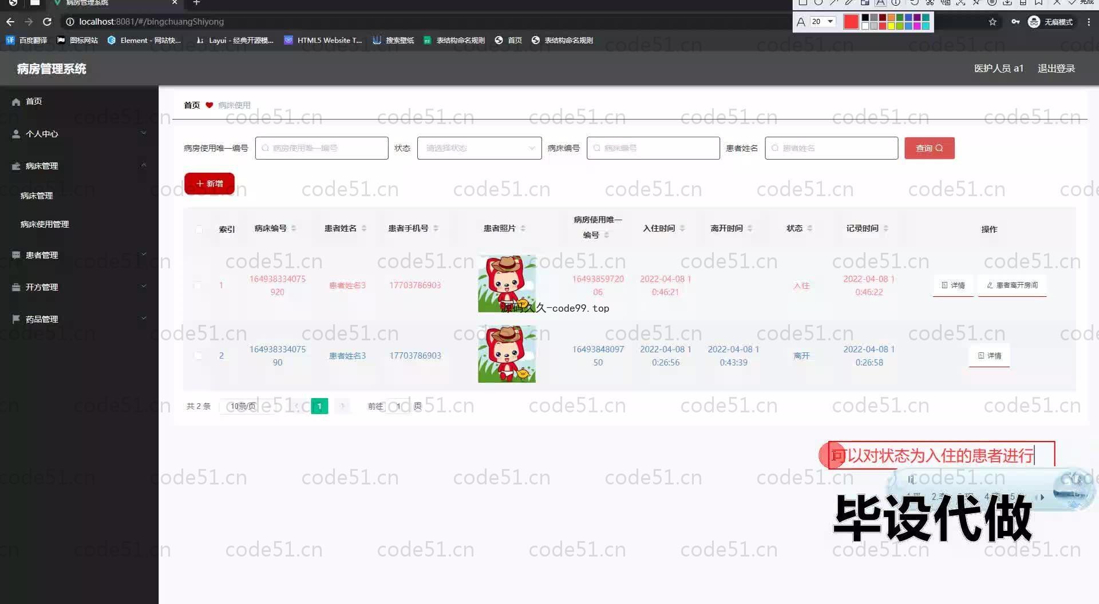Open the browser three-dot menu

coord(1089,22)
